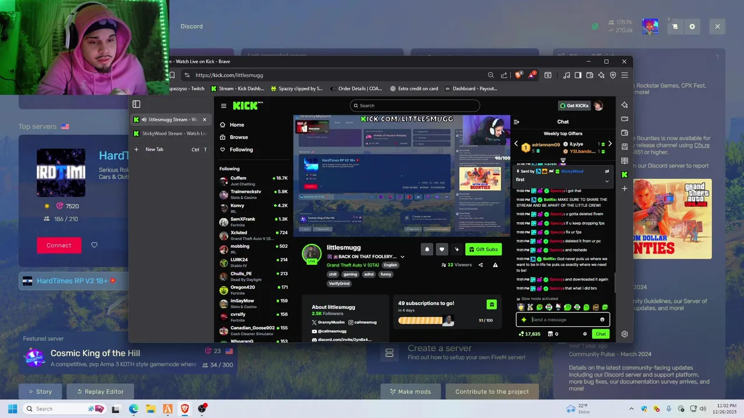Click the Kick logo
This screenshot has height=418, width=744.
click(248, 106)
